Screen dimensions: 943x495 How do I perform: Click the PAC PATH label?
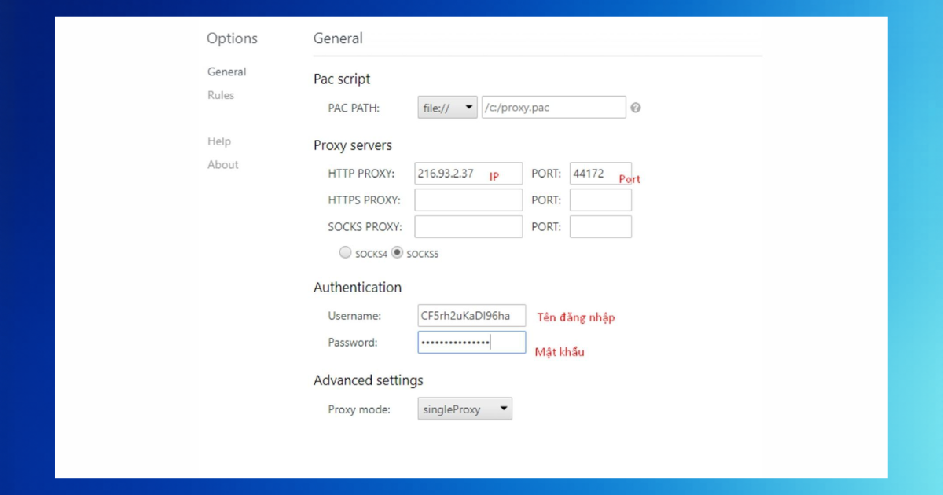pos(354,108)
